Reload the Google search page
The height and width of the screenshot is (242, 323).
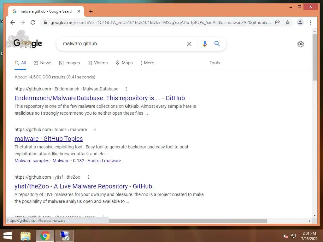tap(33, 22)
